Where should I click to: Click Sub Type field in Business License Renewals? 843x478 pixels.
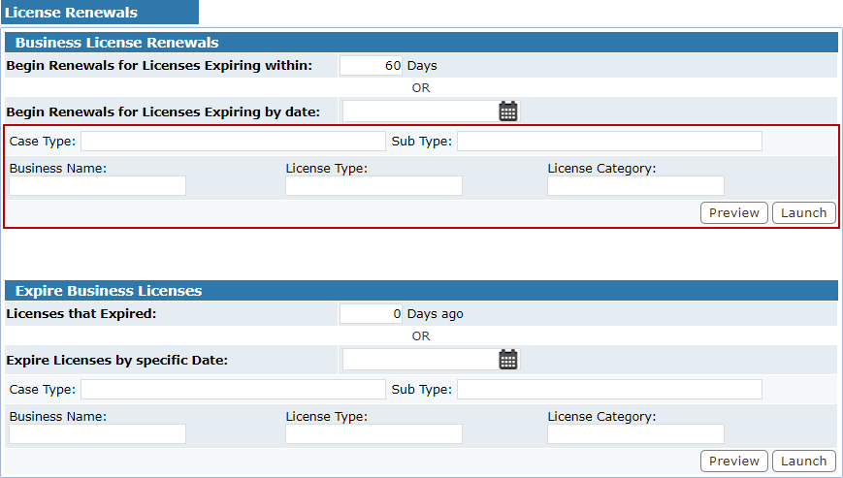609,142
